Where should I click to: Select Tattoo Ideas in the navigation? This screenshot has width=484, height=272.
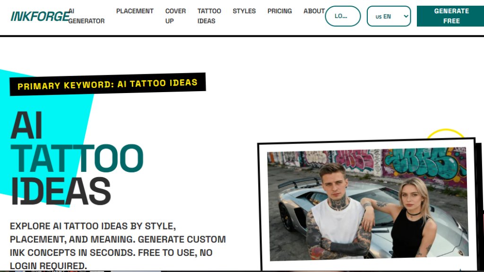click(209, 16)
